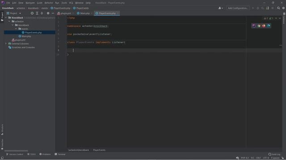Click the Run icon in toolbar
The width and height of the screenshot is (286, 160).
tap(253, 8)
